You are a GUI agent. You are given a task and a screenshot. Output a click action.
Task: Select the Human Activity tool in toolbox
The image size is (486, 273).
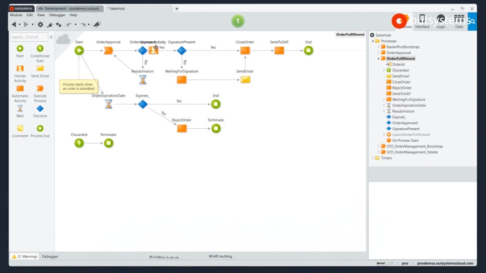tap(20, 74)
